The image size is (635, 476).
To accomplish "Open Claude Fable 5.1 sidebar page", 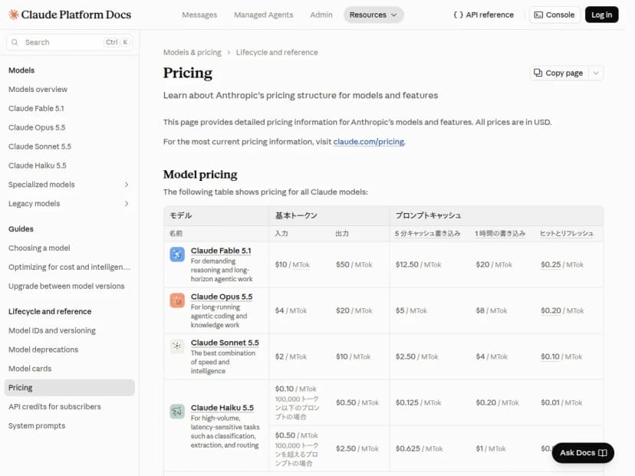I will pyautogui.click(x=36, y=109).
